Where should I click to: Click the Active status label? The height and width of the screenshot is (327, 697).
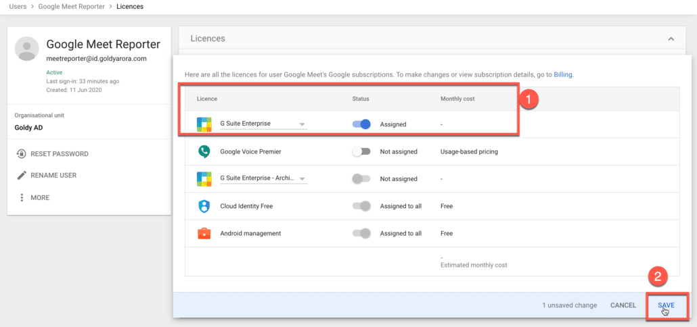click(54, 72)
